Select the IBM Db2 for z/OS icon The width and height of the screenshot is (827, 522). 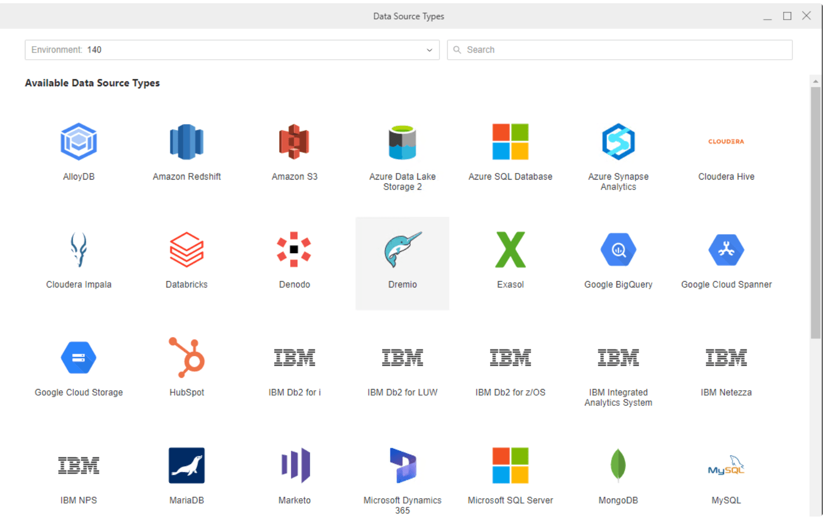pyautogui.click(x=510, y=358)
